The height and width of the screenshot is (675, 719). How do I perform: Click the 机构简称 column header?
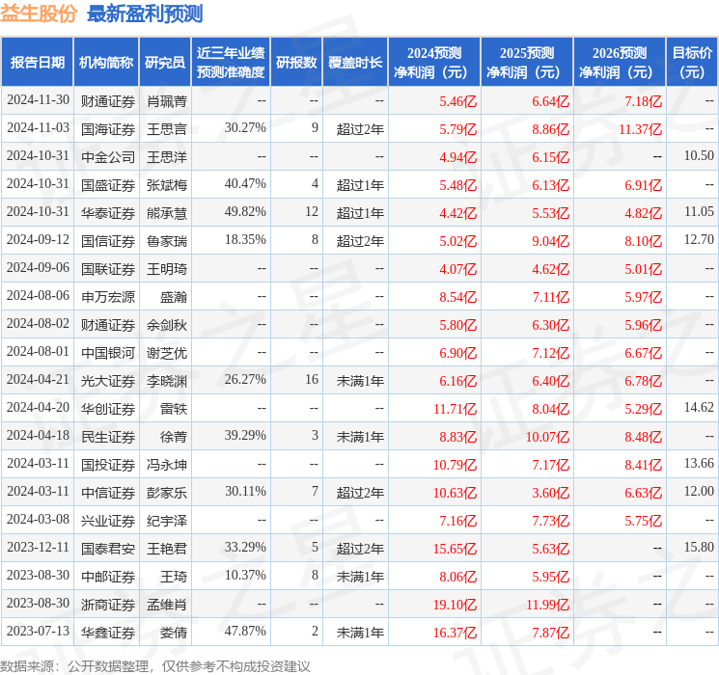106,63
